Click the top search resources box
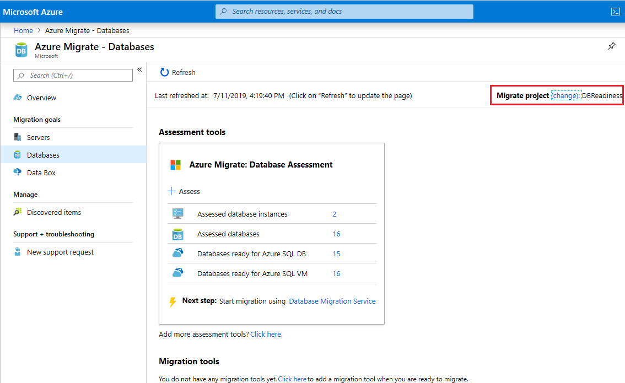The width and height of the screenshot is (625, 383). (344, 12)
